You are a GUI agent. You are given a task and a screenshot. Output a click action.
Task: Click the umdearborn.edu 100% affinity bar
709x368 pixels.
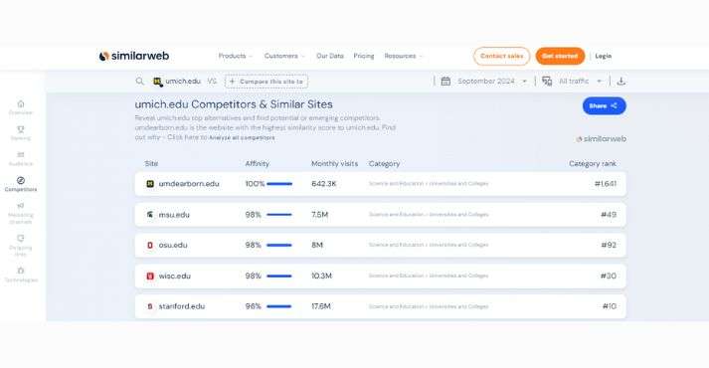point(279,184)
